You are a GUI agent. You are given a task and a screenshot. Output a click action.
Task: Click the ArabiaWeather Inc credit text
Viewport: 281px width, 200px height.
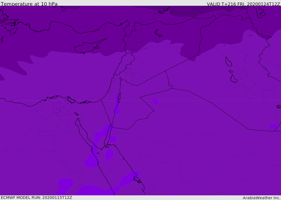tap(262, 198)
